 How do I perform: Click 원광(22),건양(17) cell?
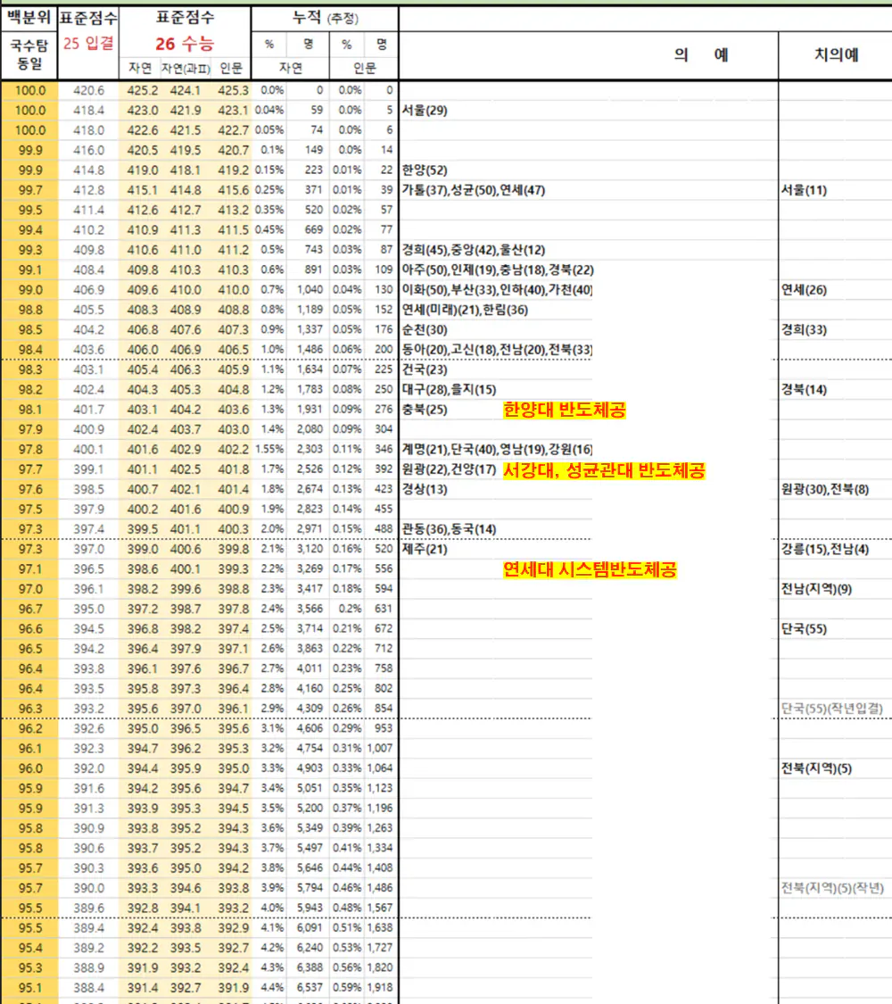(x=450, y=469)
